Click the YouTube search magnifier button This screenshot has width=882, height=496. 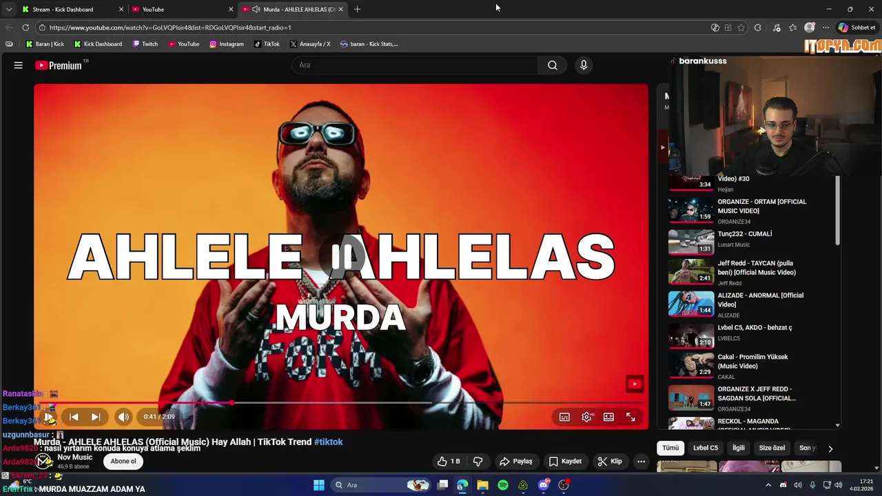point(553,65)
